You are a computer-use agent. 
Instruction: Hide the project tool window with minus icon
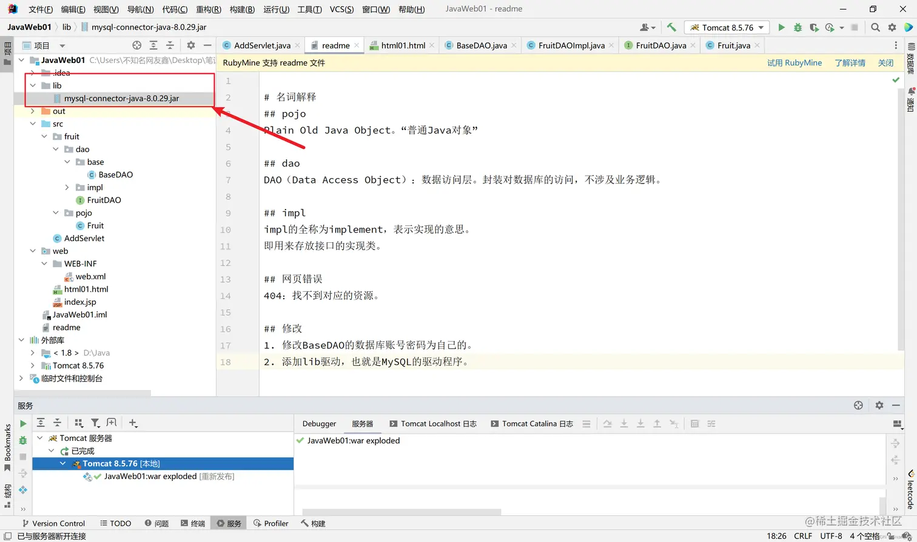click(207, 45)
